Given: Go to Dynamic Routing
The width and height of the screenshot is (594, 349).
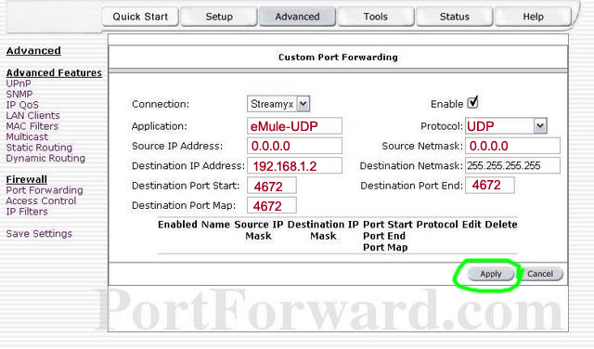Looking at the screenshot, I should tap(45, 158).
